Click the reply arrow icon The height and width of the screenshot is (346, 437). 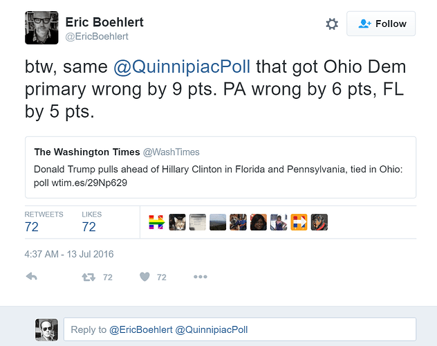point(31,277)
